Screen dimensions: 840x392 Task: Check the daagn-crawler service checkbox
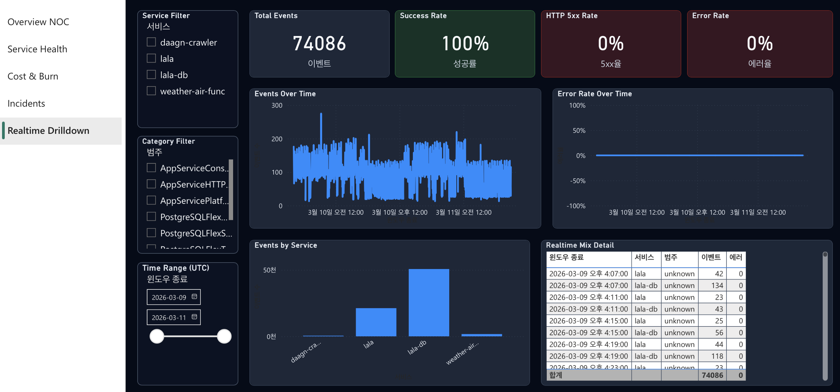coord(151,42)
